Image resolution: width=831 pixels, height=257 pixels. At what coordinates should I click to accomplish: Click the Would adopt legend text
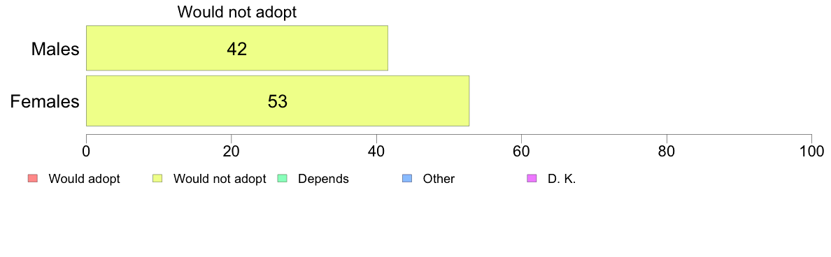pos(84,179)
